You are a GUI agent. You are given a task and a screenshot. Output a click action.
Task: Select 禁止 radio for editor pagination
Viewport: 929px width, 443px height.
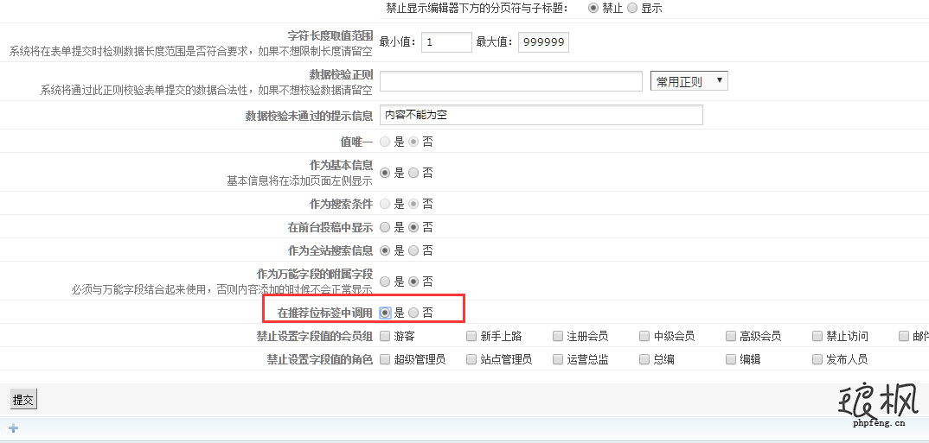pos(593,9)
